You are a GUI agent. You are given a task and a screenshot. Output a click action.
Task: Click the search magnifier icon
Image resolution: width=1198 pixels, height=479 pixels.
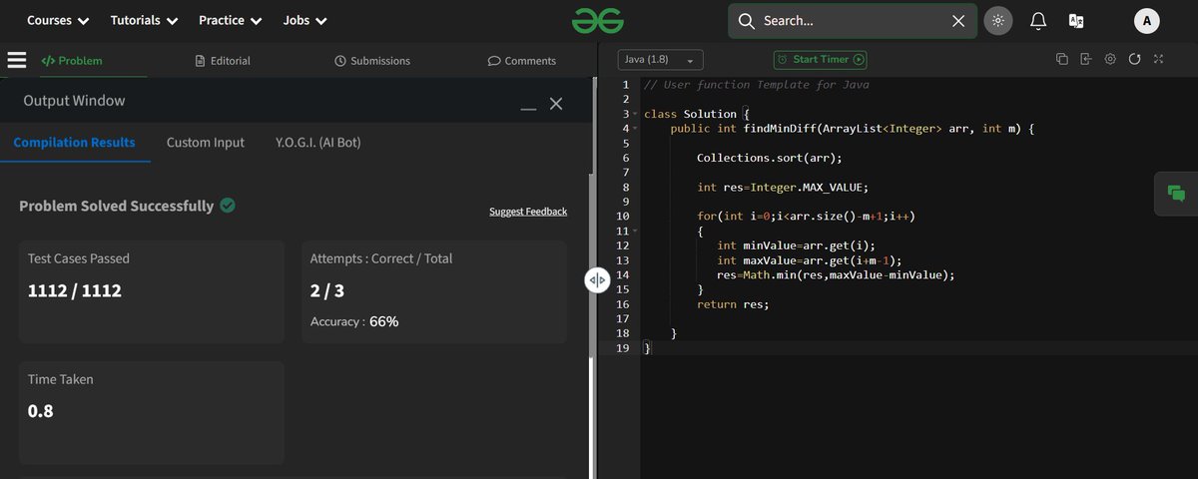[746, 20]
